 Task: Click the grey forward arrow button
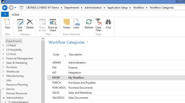11,8
